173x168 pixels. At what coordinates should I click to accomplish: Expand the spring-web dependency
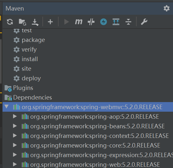coord(15,164)
